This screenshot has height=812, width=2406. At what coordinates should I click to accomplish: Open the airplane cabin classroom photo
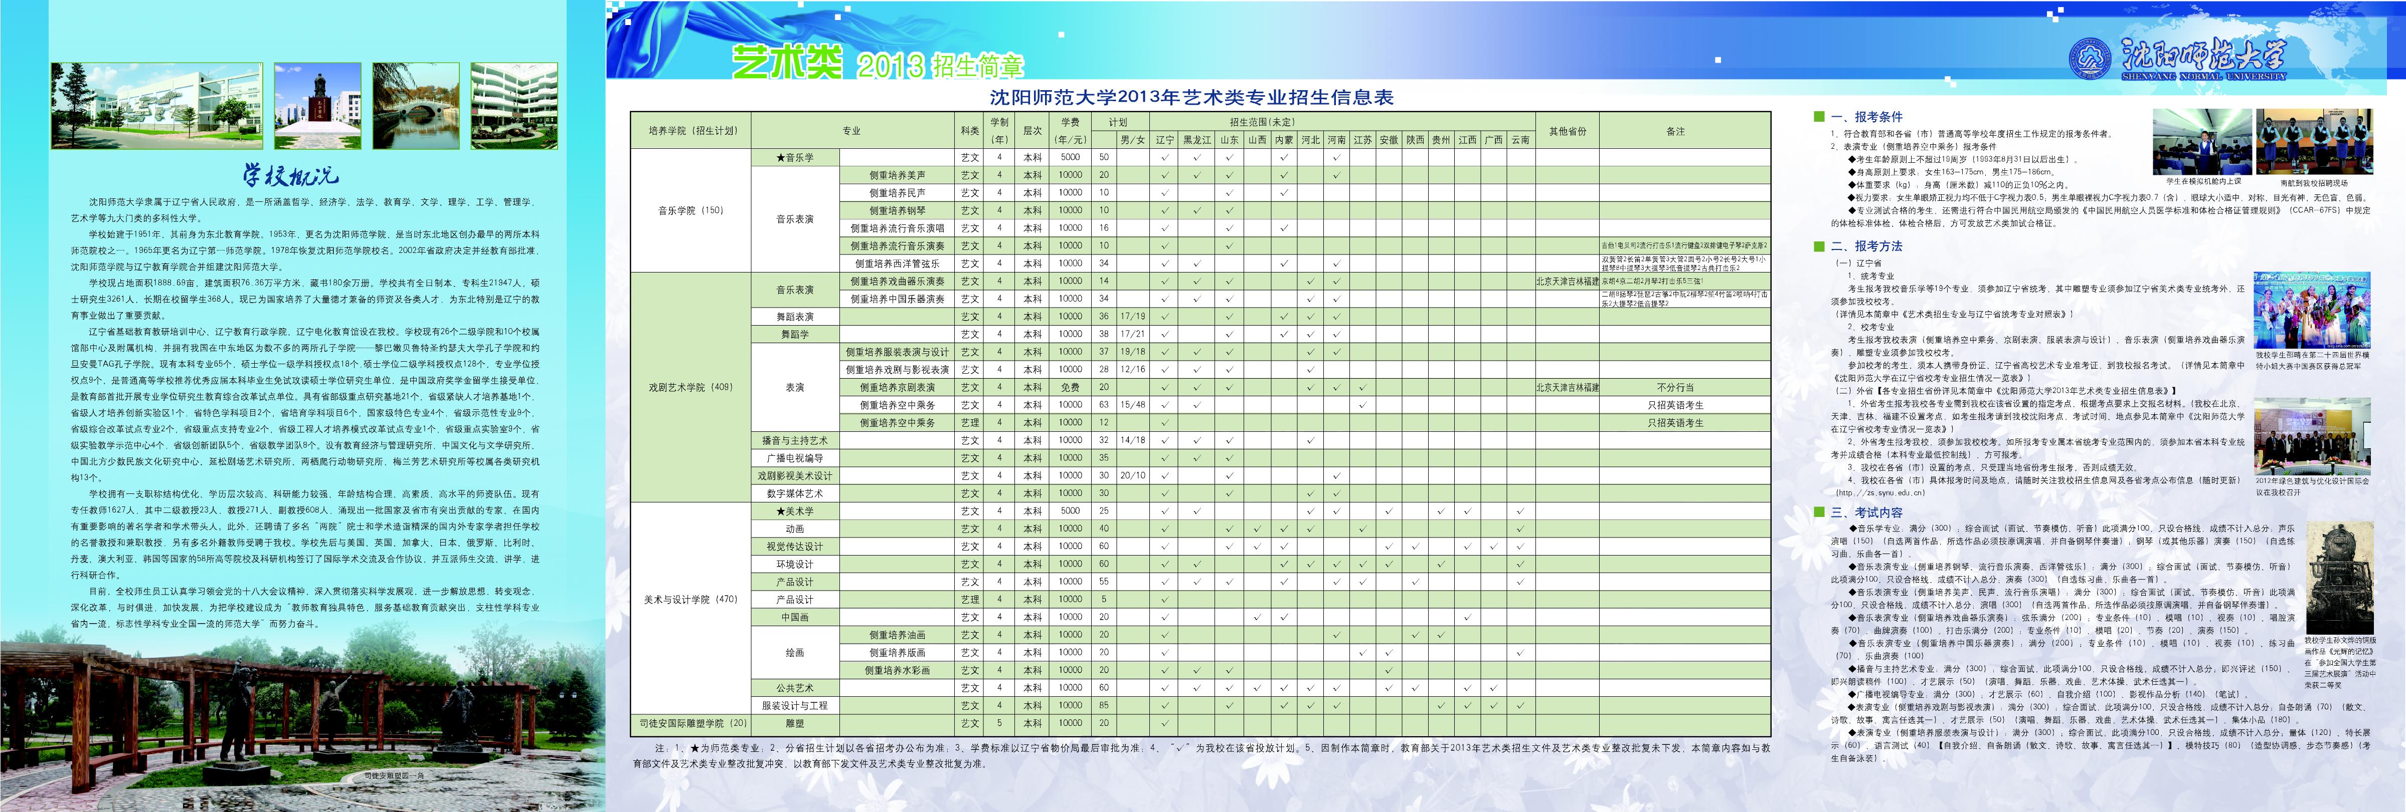click(x=2201, y=142)
